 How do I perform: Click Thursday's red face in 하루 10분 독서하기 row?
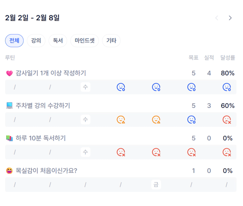[x=121, y=152]
